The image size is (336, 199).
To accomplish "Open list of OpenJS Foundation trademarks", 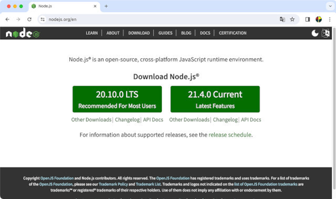I will coord(266,184).
